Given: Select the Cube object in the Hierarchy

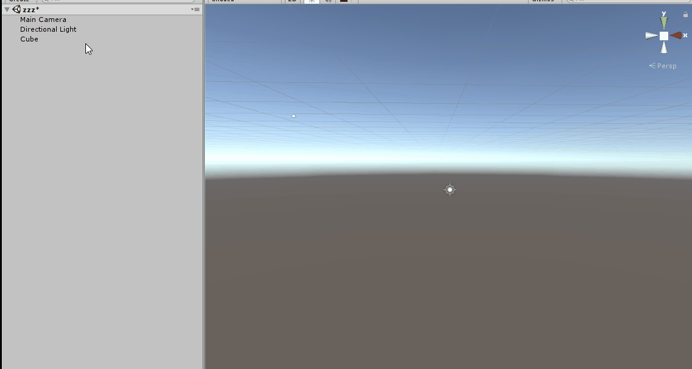Looking at the screenshot, I should coord(29,39).
